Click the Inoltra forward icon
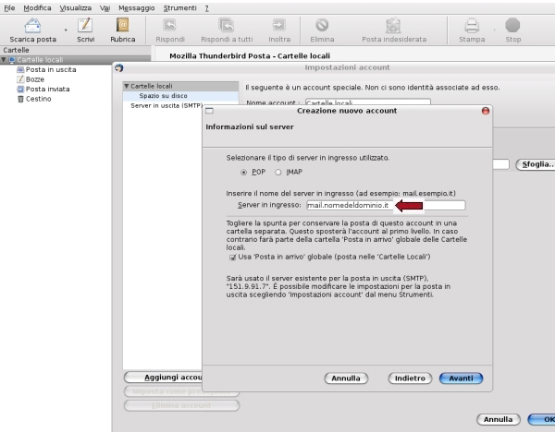 click(x=279, y=26)
